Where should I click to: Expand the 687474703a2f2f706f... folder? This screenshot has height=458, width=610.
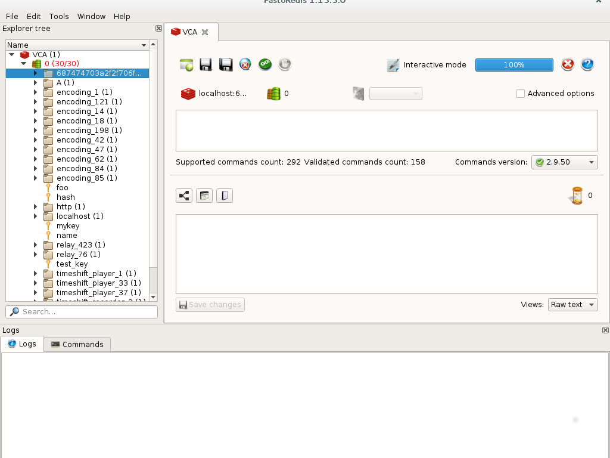[x=35, y=73]
